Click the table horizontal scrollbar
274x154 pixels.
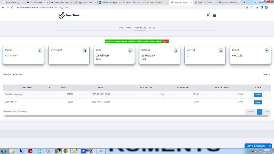click(x=137, y=116)
